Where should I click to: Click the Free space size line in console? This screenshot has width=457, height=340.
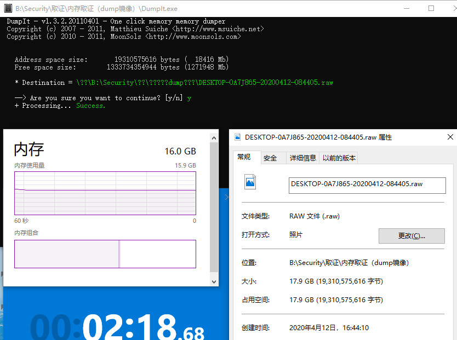[x=122, y=67]
